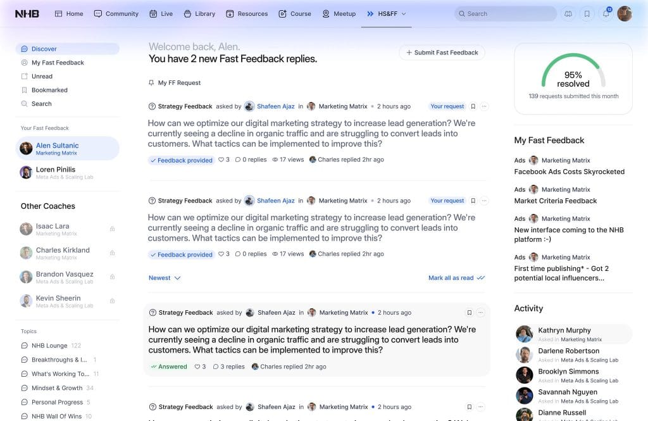Open more options on the Answered post
Viewport: 648px width, 421px height.
click(x=481, y=313)
